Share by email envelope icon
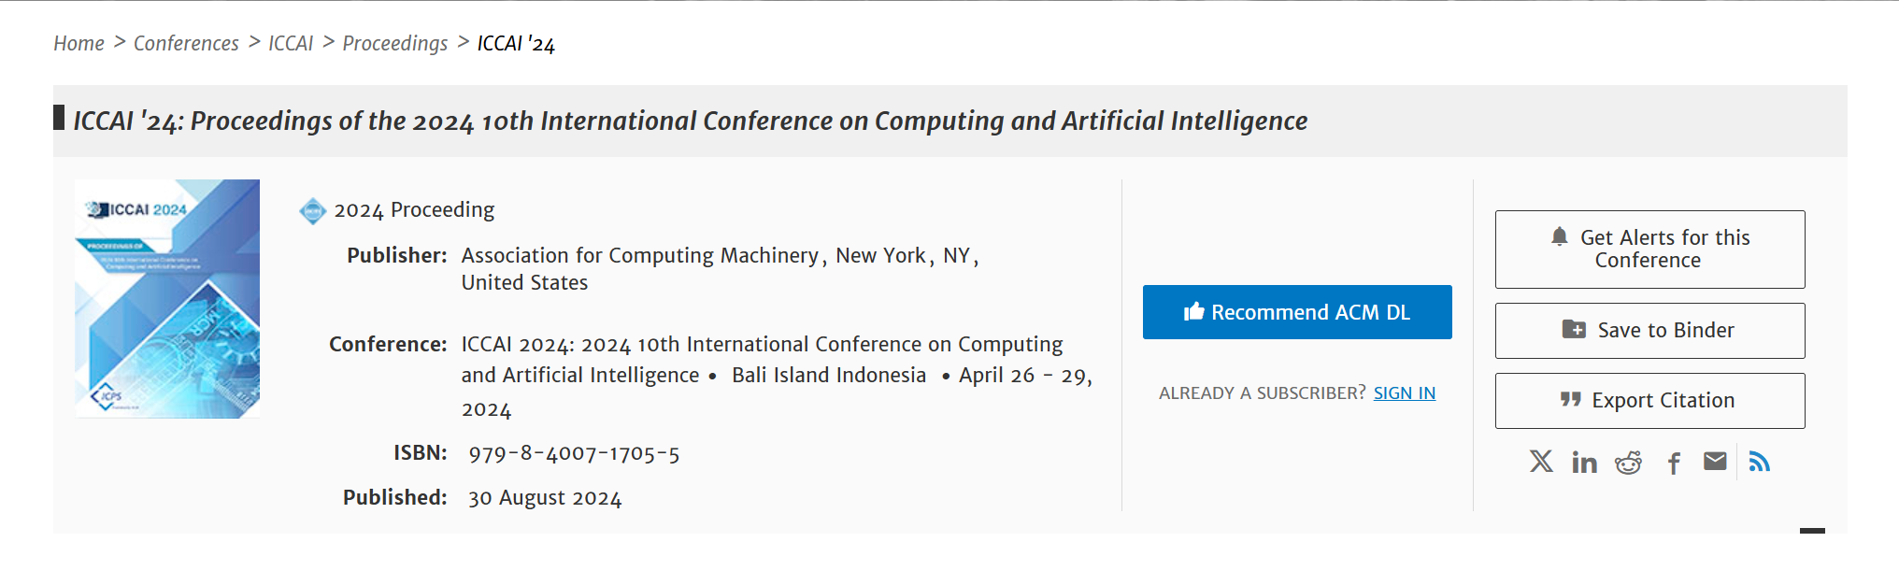This screenshot has height=585, width=1899. click(1715, 461)
